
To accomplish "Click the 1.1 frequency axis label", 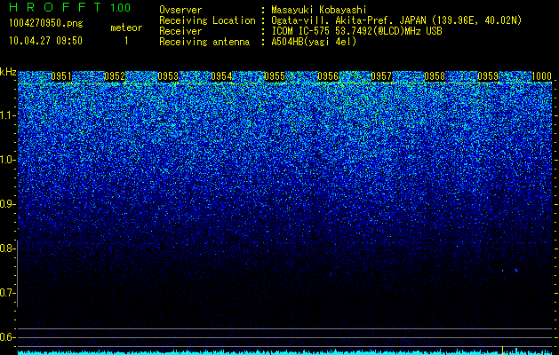I will click(8, 115).
